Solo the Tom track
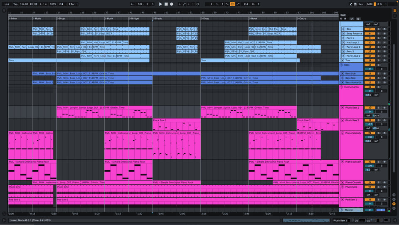Image resolution: width=399 pixels, height=225 pixels. pyautogui.click(x=379, y=60)
